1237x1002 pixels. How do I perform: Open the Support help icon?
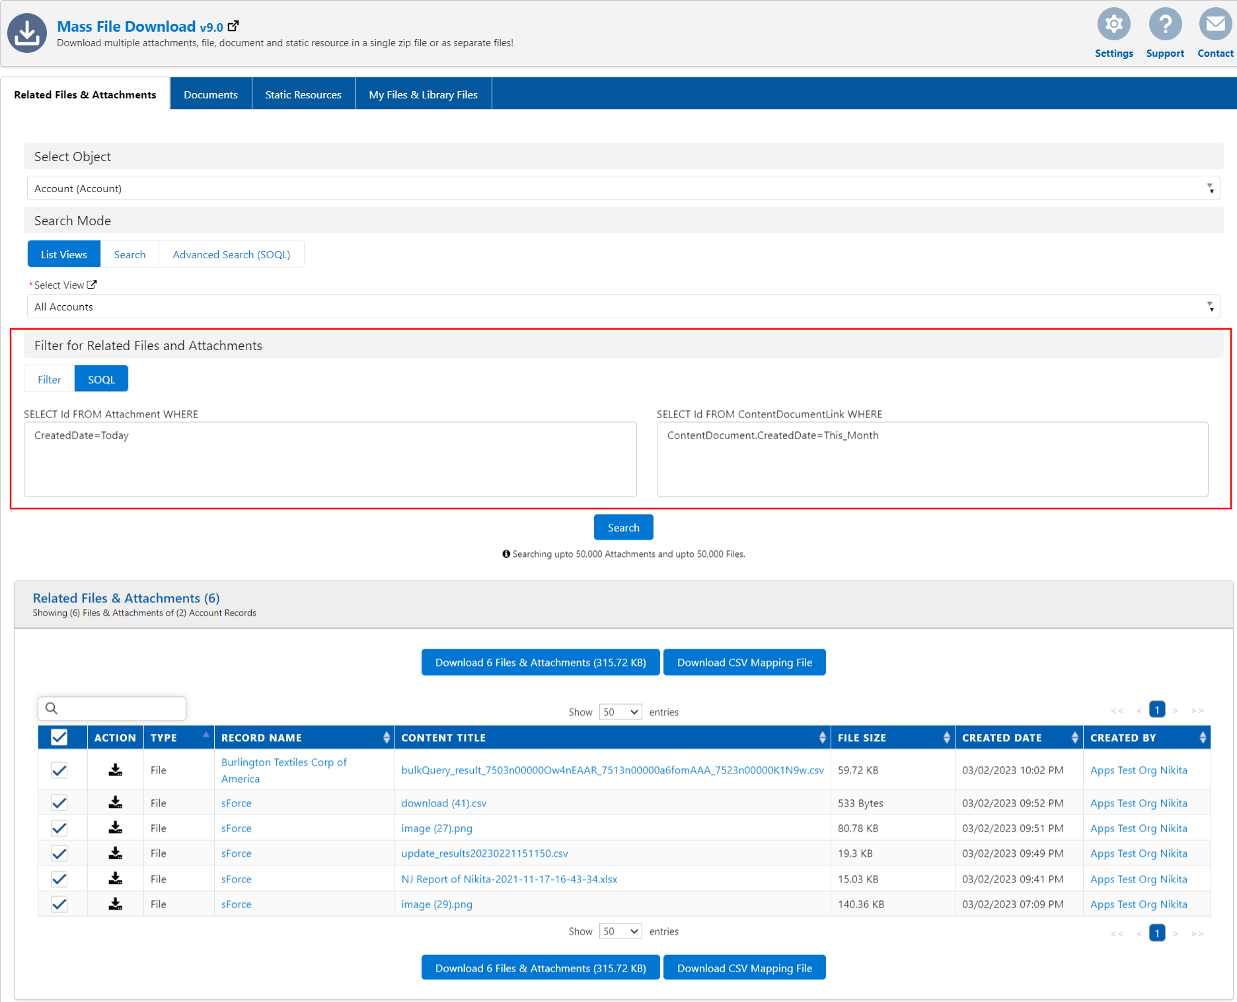(x=1165, y=23)
